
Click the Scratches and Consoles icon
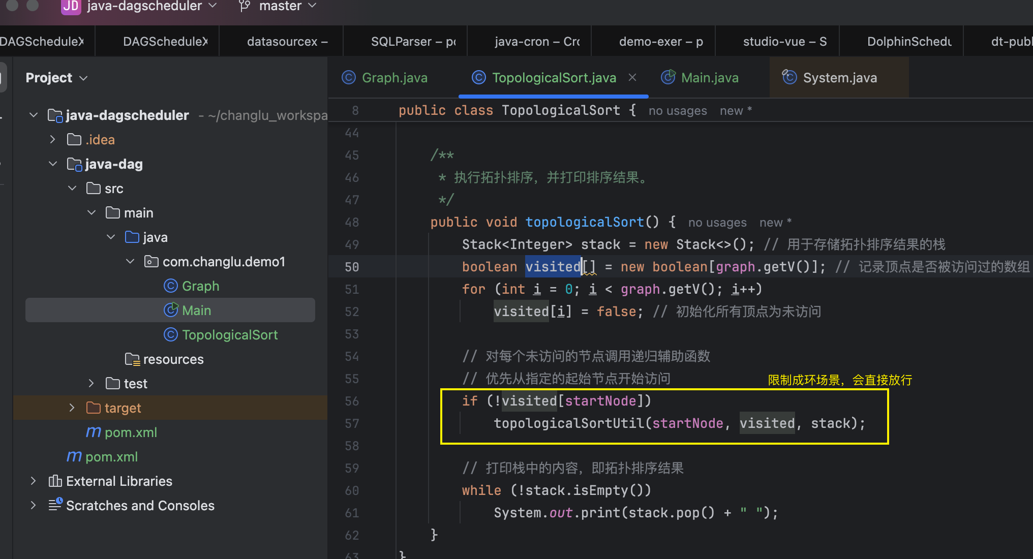(55, 505)
